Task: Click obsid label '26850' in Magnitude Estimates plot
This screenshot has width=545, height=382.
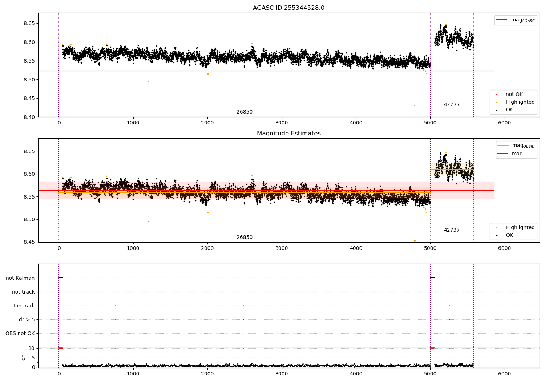Action: (245, 238)
